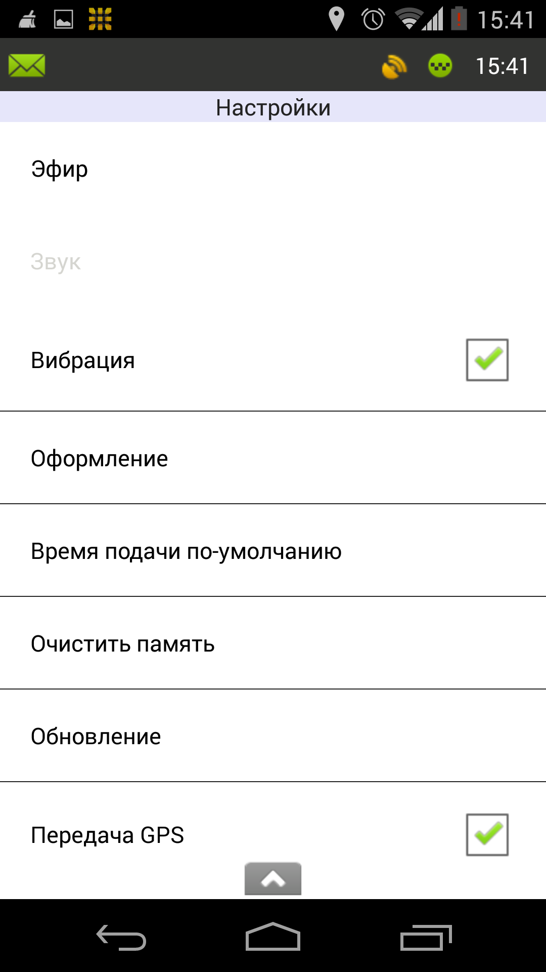The height and width of the screenshot is (972, 546).
Task: Tap the green taxi status icon
Action: (440, 66)
